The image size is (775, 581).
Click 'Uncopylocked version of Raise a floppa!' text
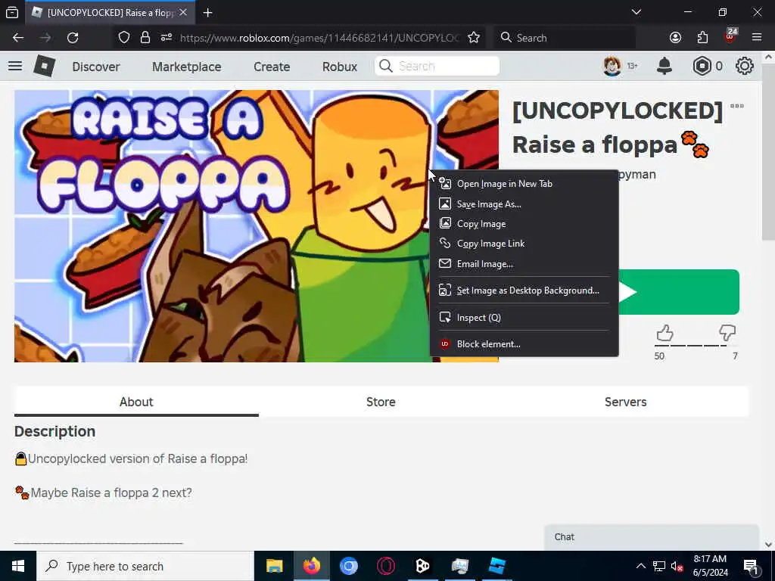pyautogui.click(x=138, y=458)
